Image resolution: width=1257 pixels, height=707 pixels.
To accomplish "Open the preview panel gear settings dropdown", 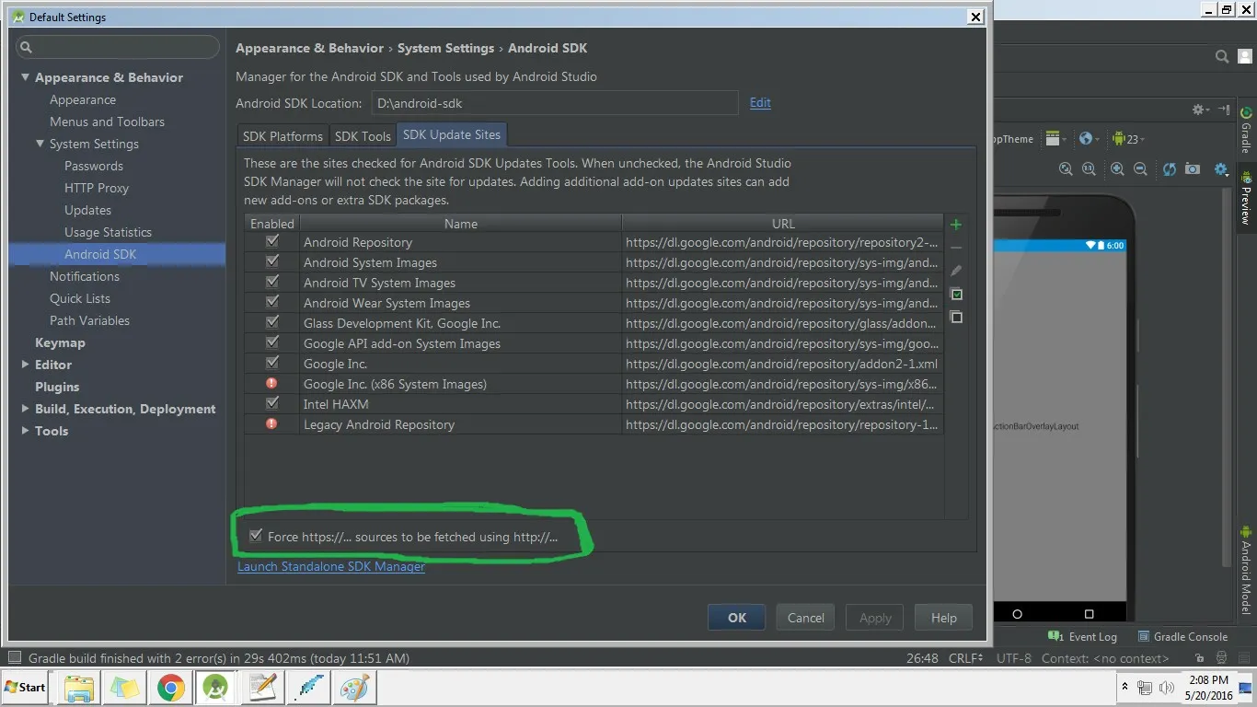I will tap(1201, 110).
